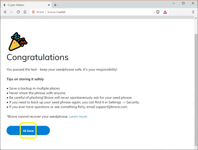Screen dimensions: 198x150
Task: Maximize the browser window
Action: point(183,3)
